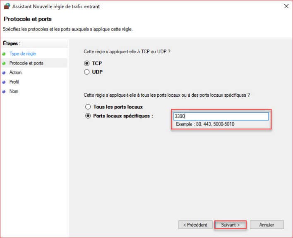Close the wizard window with the X
293x238 pixels.
click(x=286, y=6)
